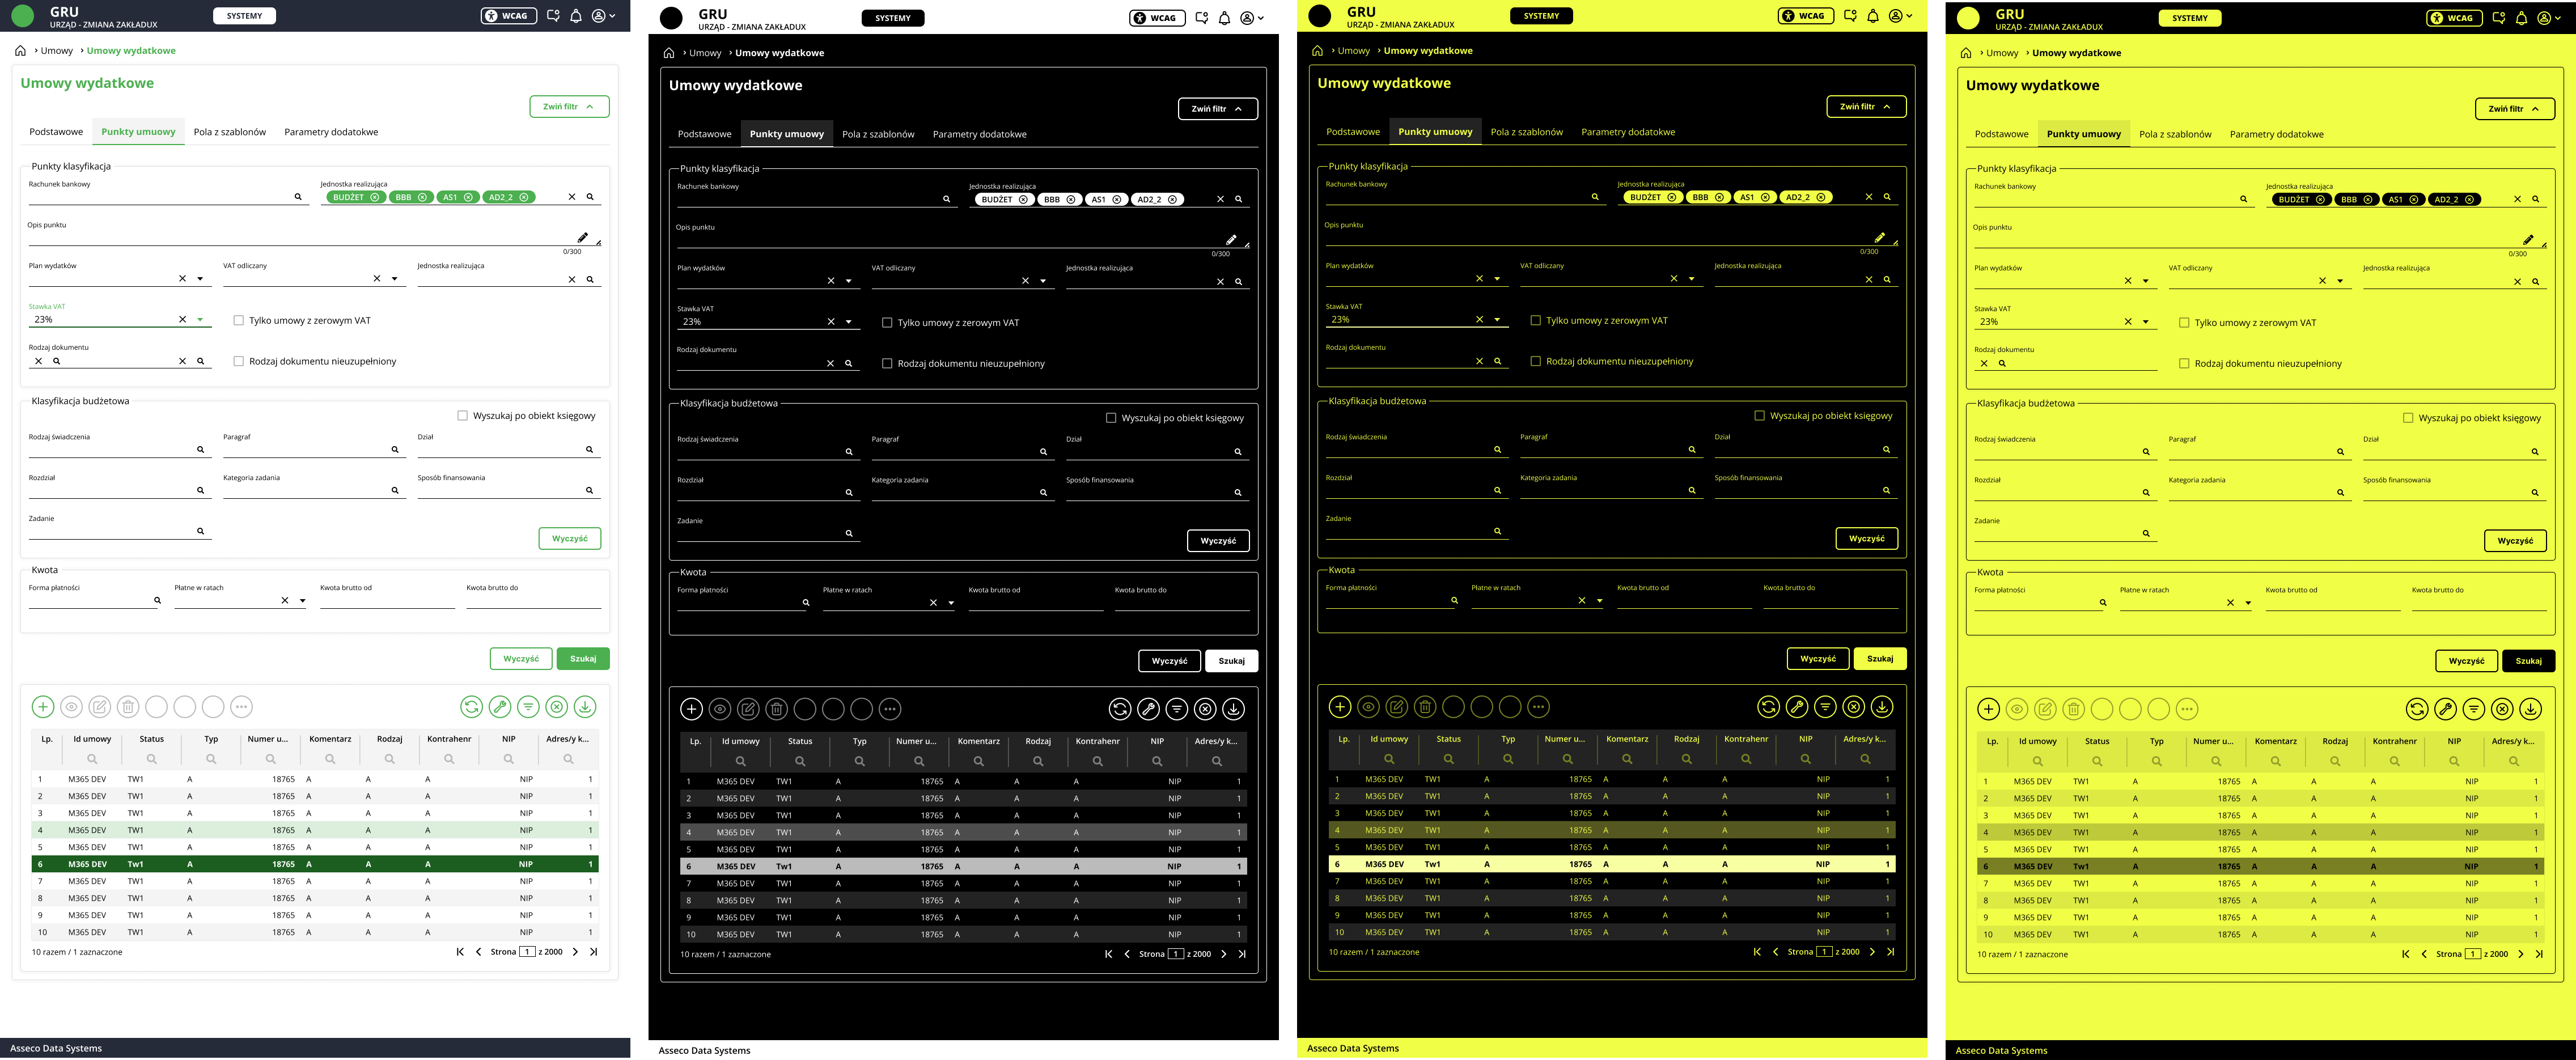The height and width of the screenshot is (1060, 2576).
Task: Open the WCAG accessibility button in light green header
Action: click(x=509, y=16)
